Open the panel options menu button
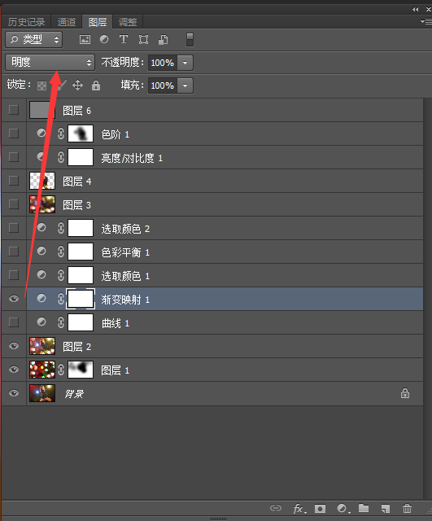 425,21
